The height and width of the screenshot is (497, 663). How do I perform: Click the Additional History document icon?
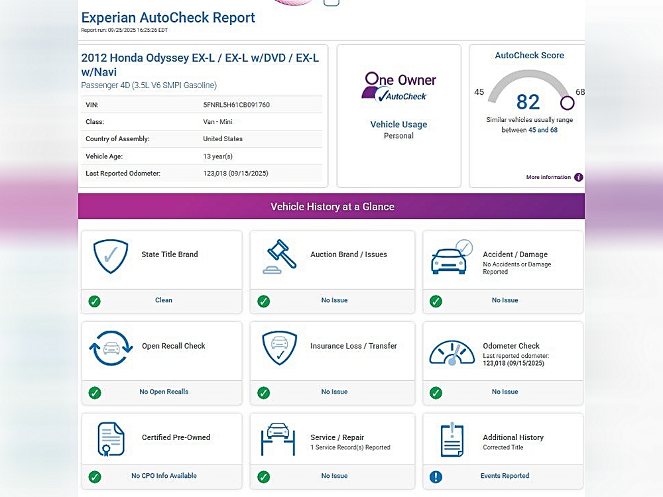pyautogui.click(x=452, y=439)
